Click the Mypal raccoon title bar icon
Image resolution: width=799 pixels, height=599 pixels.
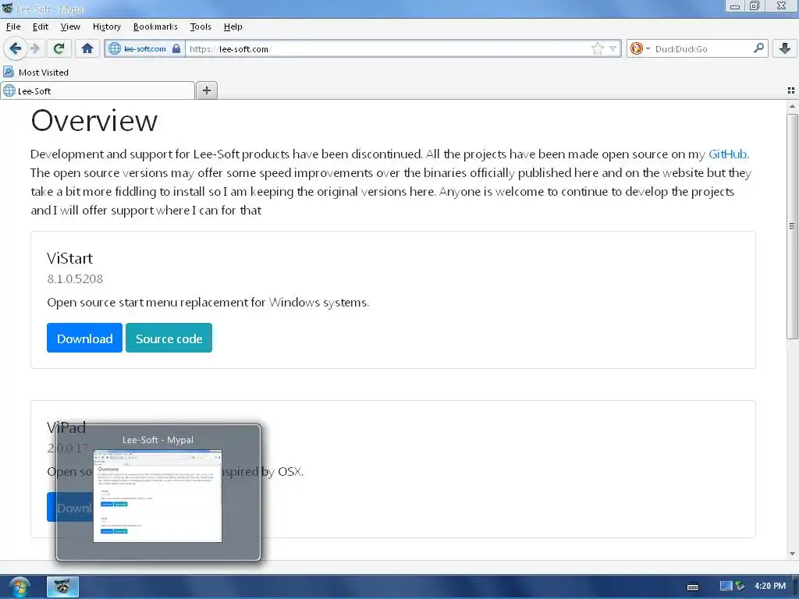pos(7,8)
